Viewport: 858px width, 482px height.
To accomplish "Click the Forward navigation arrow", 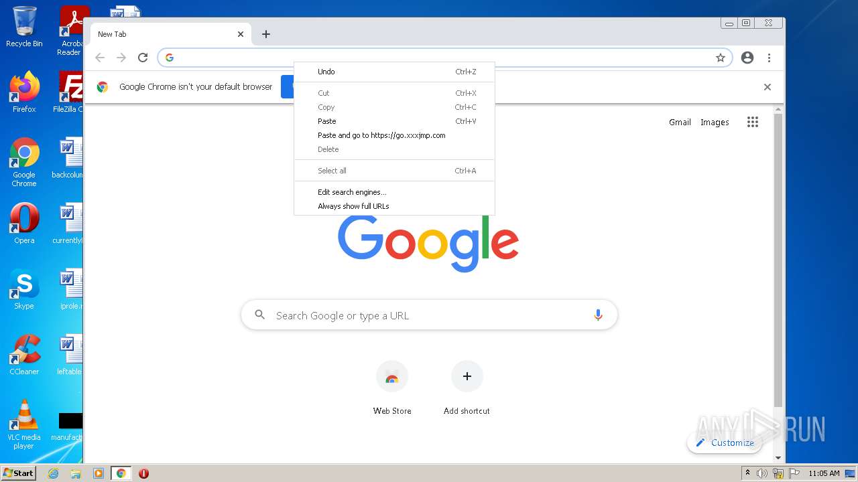I will pyautogui.click(x=121, y=58).
